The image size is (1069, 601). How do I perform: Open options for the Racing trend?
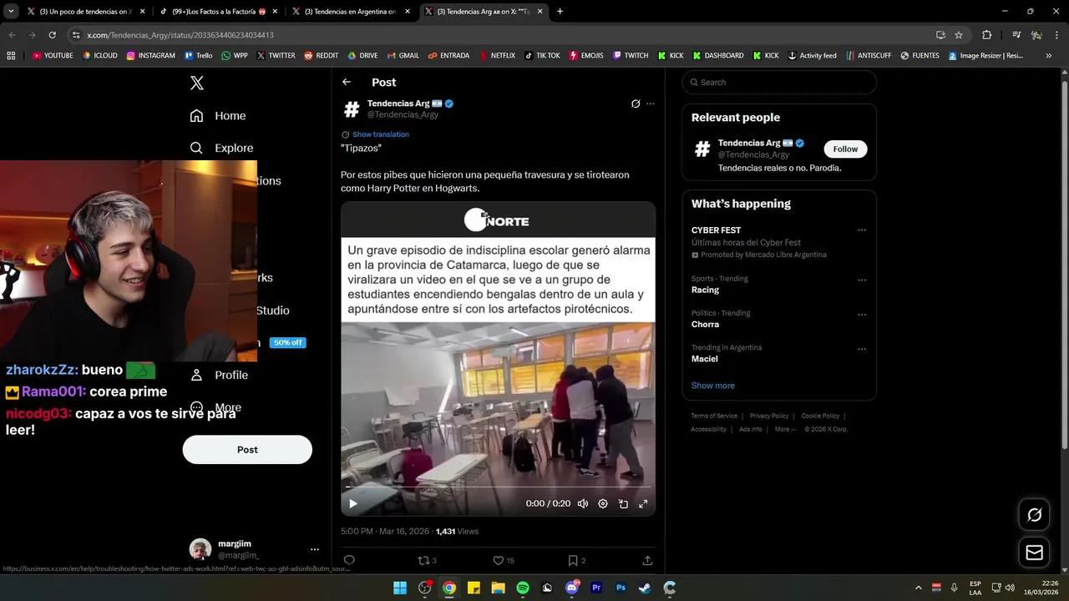pyautogui.click(x=862, y=280)
